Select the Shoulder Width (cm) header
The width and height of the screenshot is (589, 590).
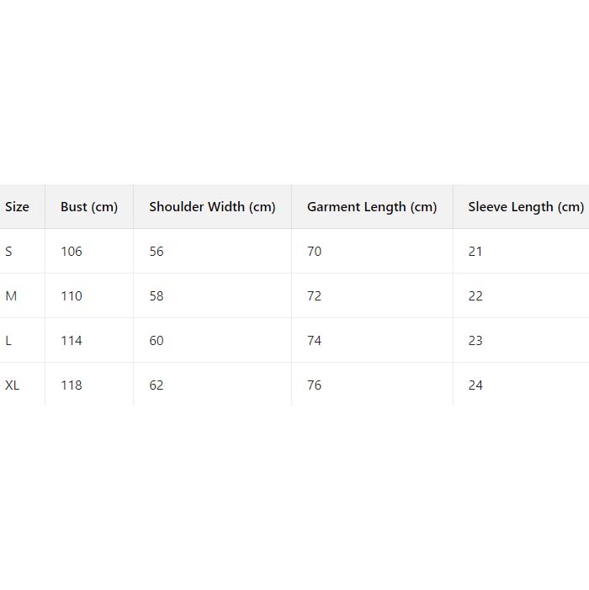click(212, 207)
